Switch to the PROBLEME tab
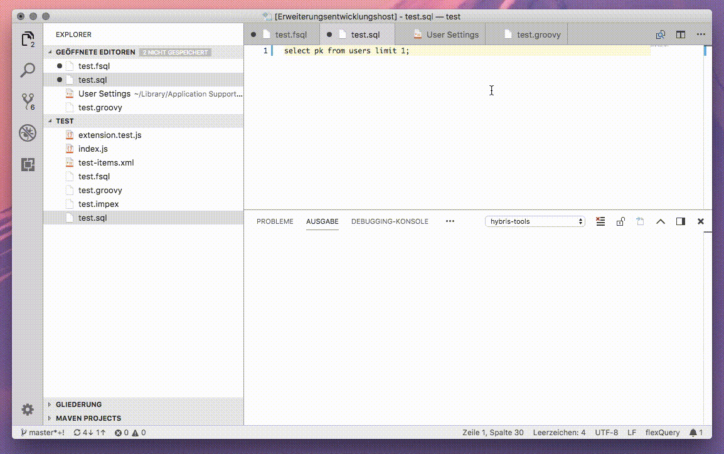The image size is (724, 454). 275,221
